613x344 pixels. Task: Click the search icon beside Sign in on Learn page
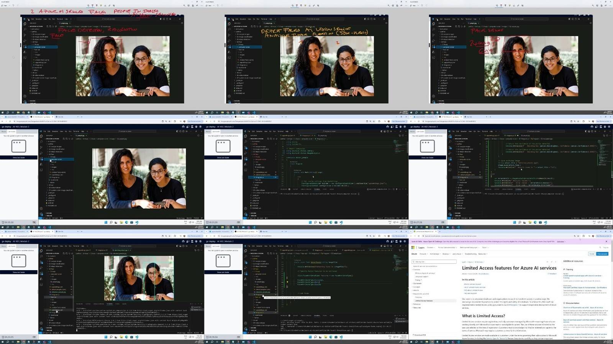click(x=600, y=248)
